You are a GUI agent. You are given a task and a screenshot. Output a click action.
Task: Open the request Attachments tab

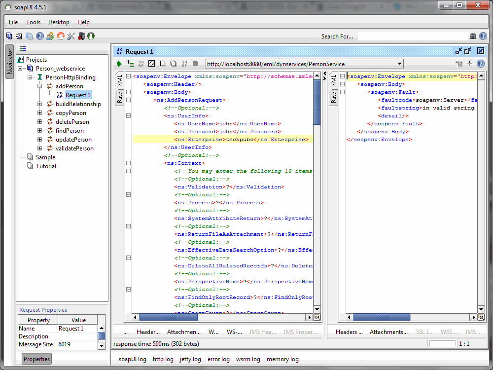[183, 332]
